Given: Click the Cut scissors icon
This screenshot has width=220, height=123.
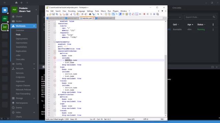Looking at the screenshot, I should tap(71, 14).
